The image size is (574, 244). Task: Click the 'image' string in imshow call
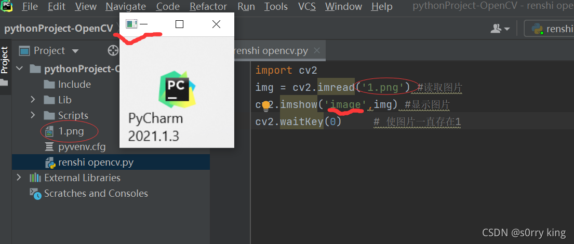(346, 105)
